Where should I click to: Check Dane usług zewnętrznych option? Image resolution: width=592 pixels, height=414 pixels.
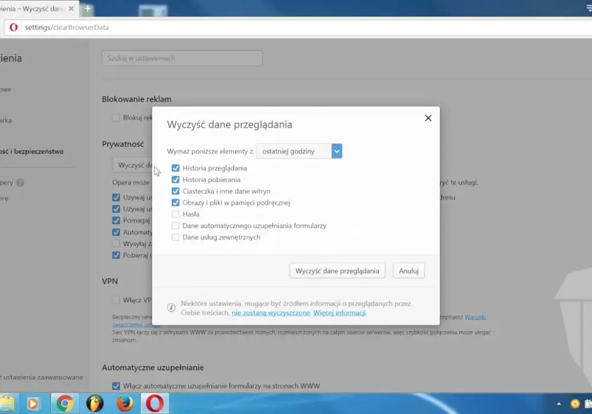coord(176,237)
